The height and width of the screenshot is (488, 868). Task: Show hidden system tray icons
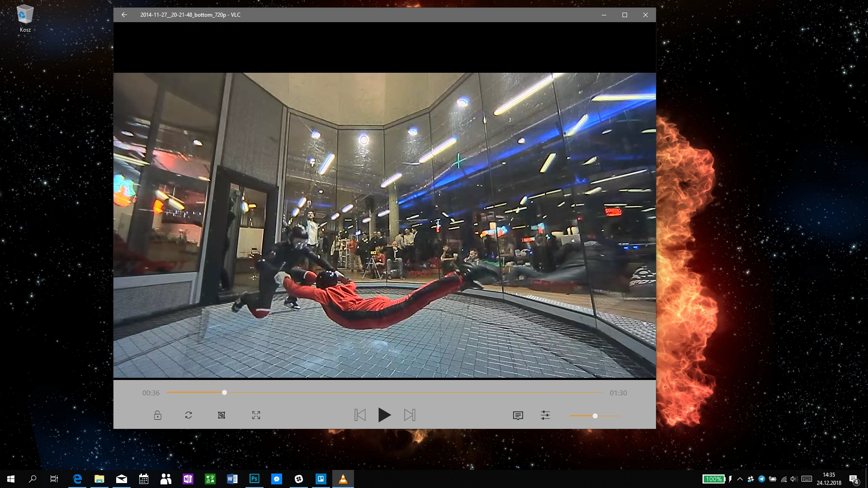[740, 479]
